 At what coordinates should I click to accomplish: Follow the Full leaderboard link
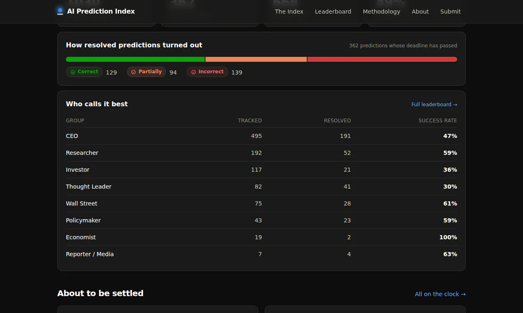(434, 105)
